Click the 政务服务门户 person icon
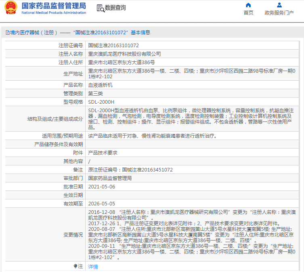This screenshot has height=272, width=304. pos(279,5)
